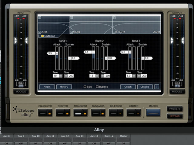Image resolution: width=194 pixels, height=145 pixels.
Task: Click the Band 1 sustain minus handle
Action: coord(70,58)
